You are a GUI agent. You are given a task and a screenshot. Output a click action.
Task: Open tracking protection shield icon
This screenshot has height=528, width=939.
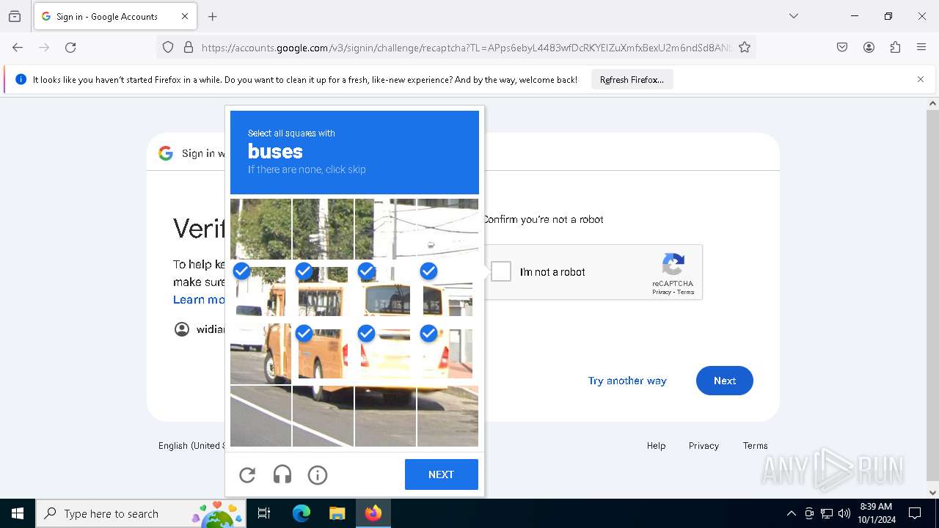168,48
